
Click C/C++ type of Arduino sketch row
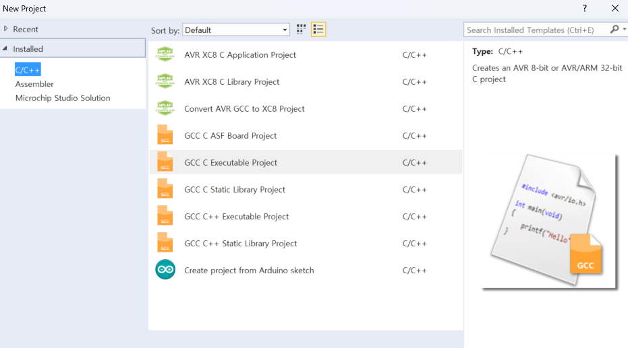tap(415, 271)
